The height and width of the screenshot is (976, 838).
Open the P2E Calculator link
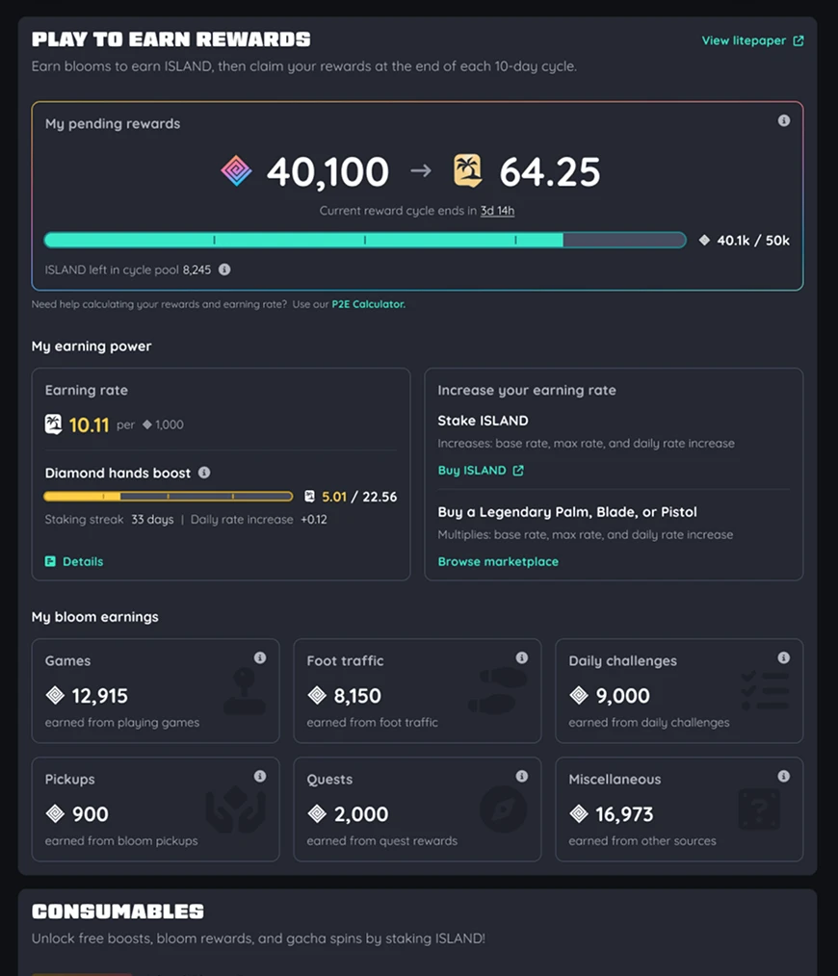pos(368,304)
